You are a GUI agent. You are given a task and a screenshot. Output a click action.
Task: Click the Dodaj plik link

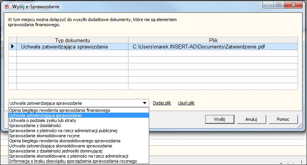(162, 103)
